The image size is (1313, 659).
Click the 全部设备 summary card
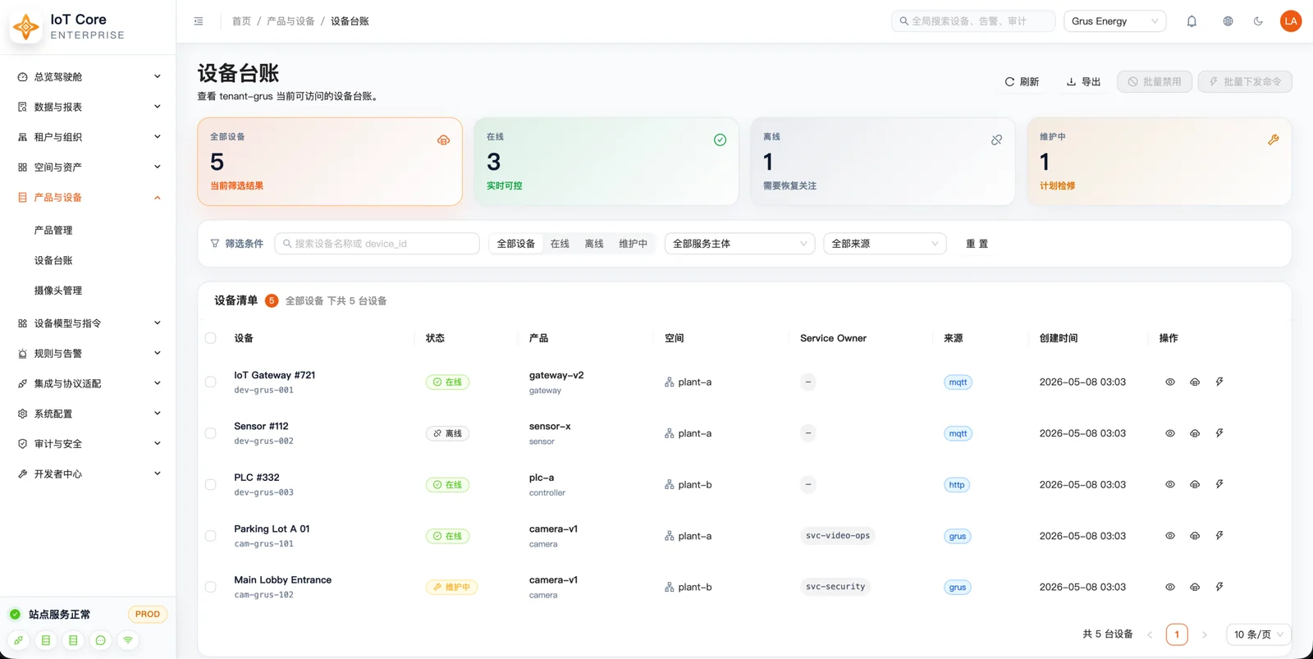[x=330, y=162]
